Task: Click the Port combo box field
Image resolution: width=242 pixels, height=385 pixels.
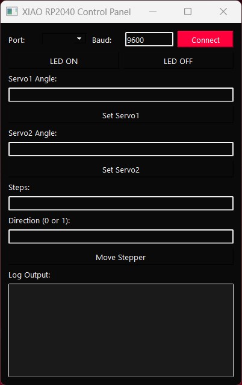Action: [64, 39]
